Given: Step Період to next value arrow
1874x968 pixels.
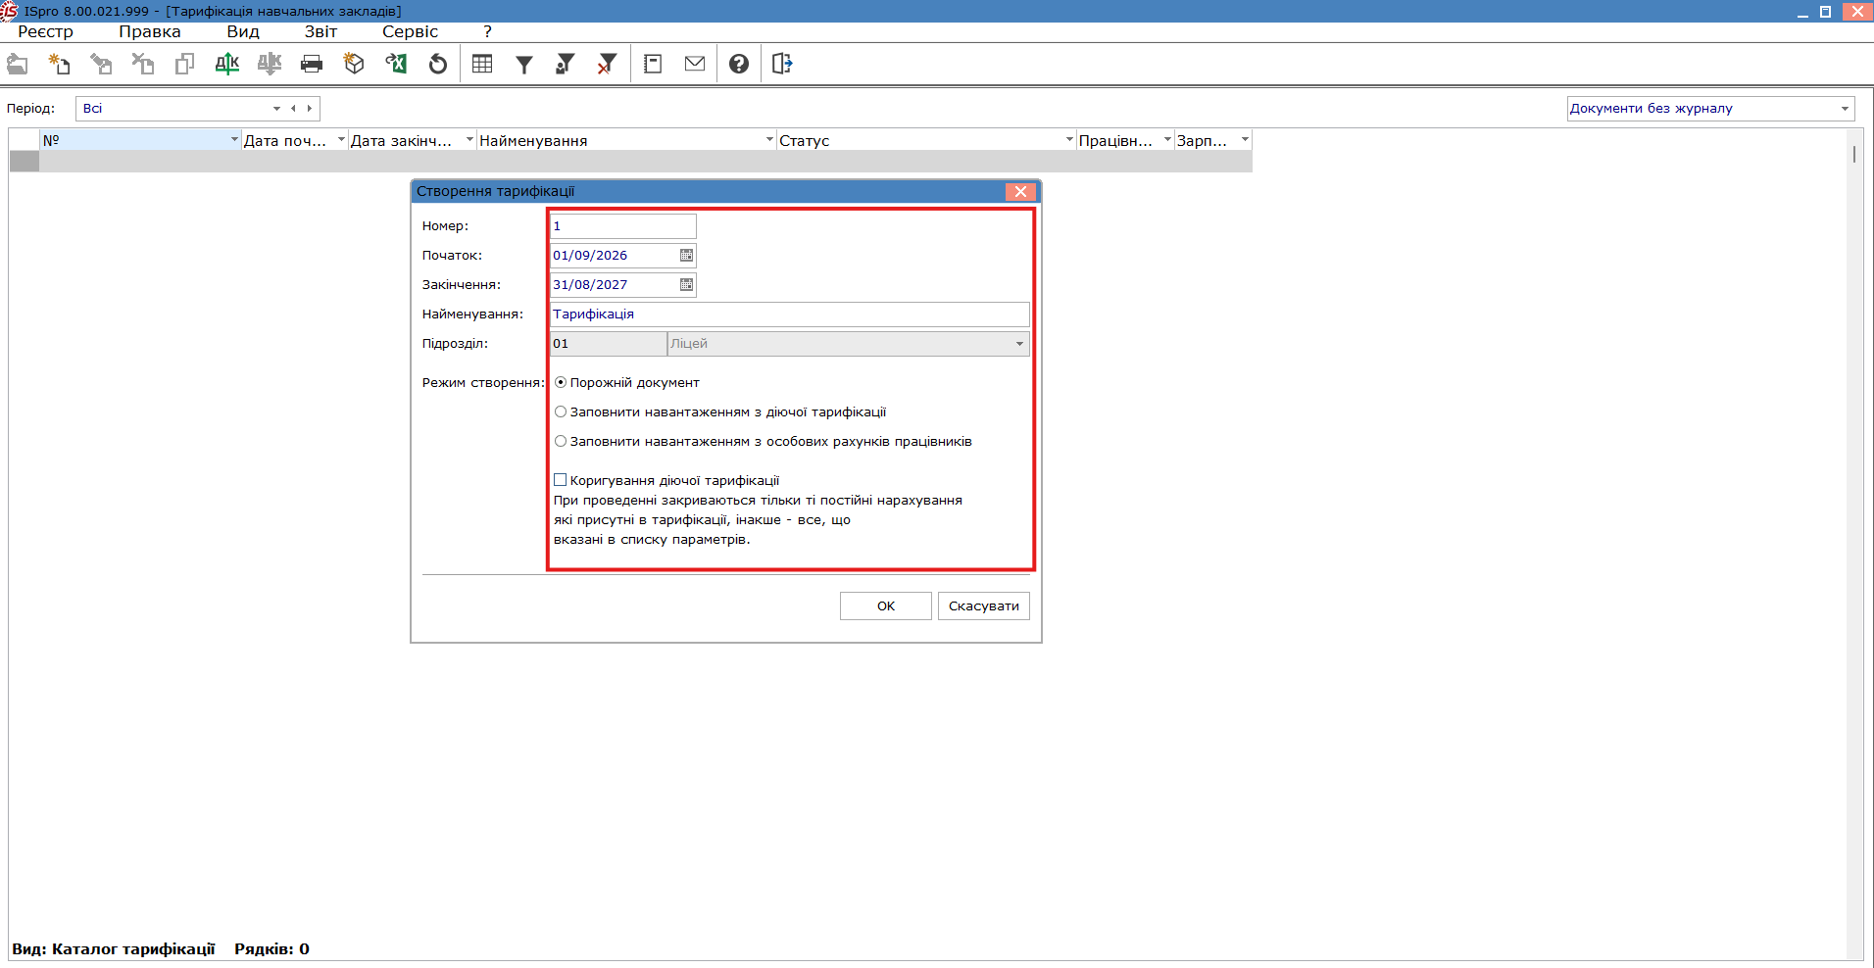Looking at the screenshot, I should click(310, 109).
